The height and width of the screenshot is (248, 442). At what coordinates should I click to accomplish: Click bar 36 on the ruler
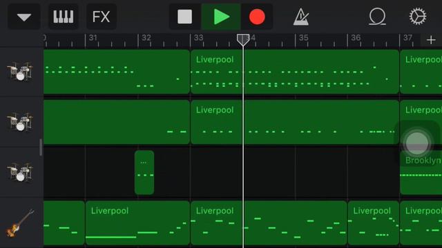(356, 38)
